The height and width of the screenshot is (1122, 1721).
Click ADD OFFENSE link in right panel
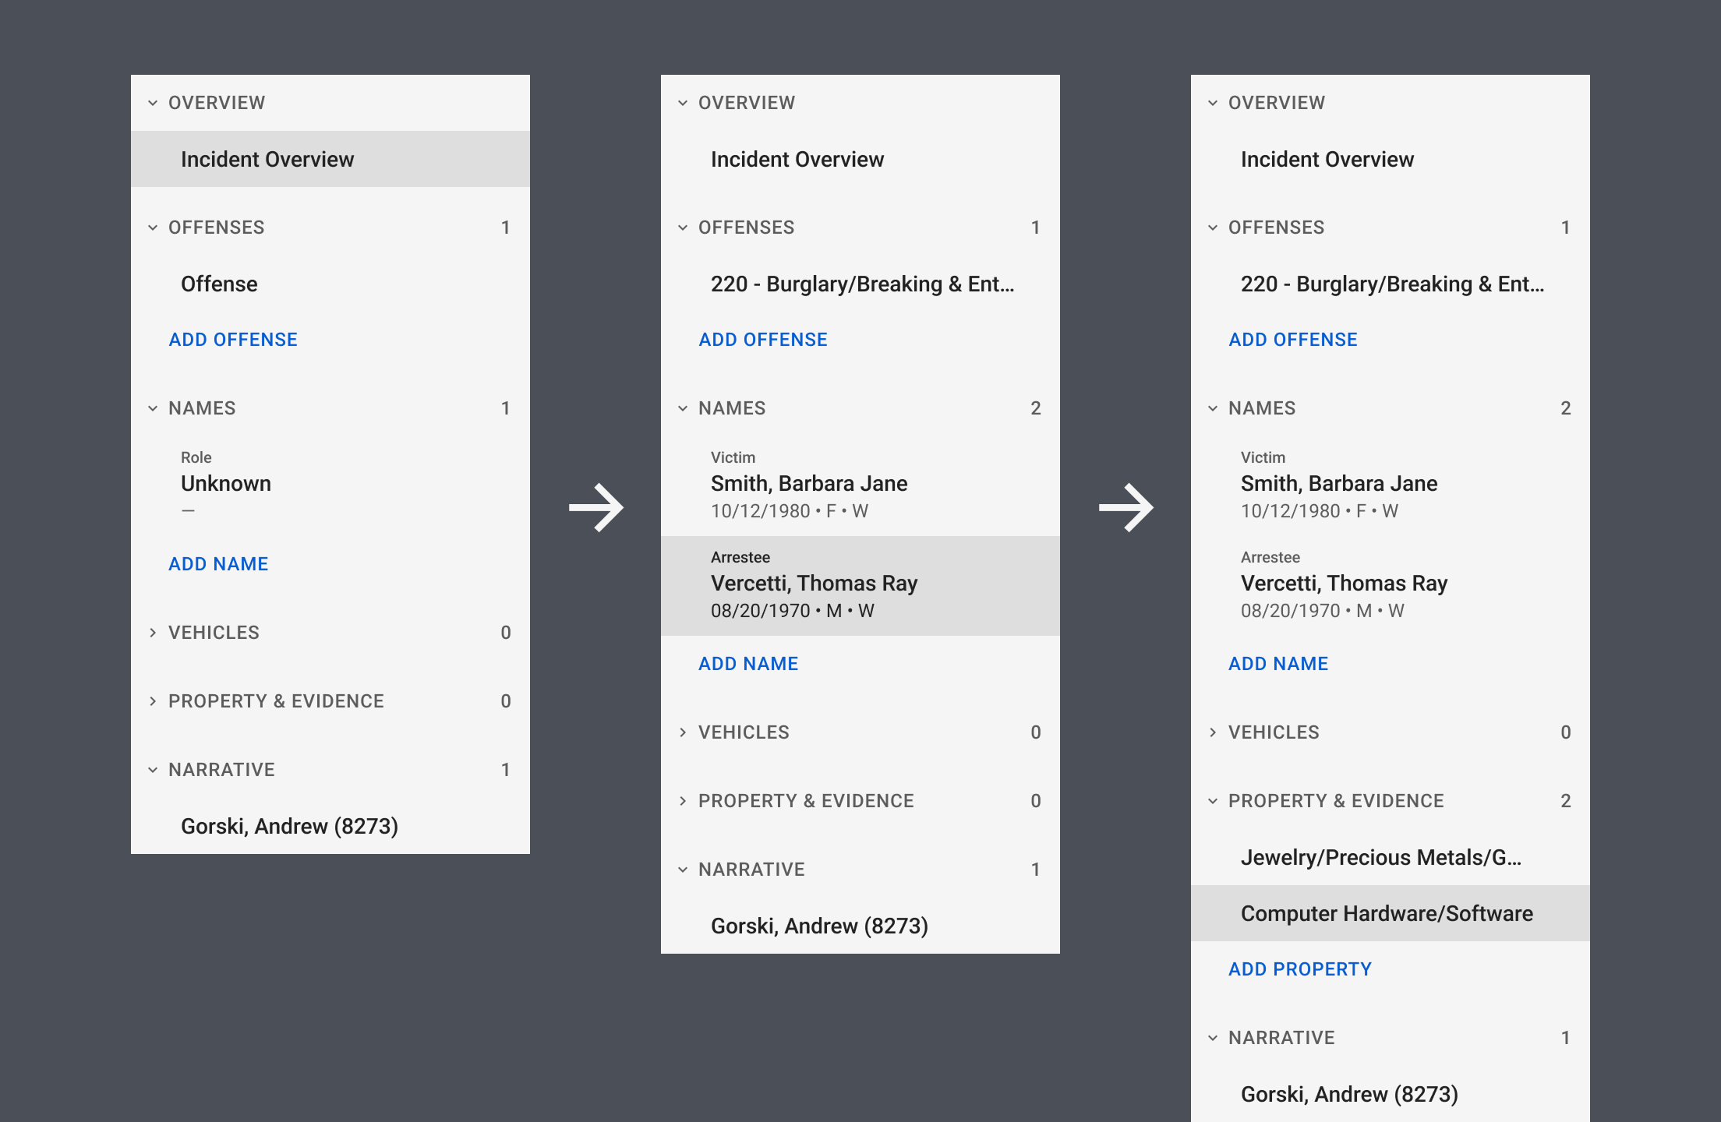1293,340
